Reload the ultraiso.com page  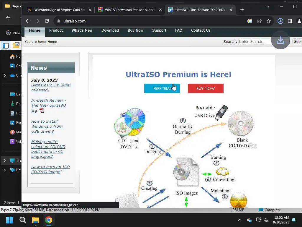click(x=47, y=21)
